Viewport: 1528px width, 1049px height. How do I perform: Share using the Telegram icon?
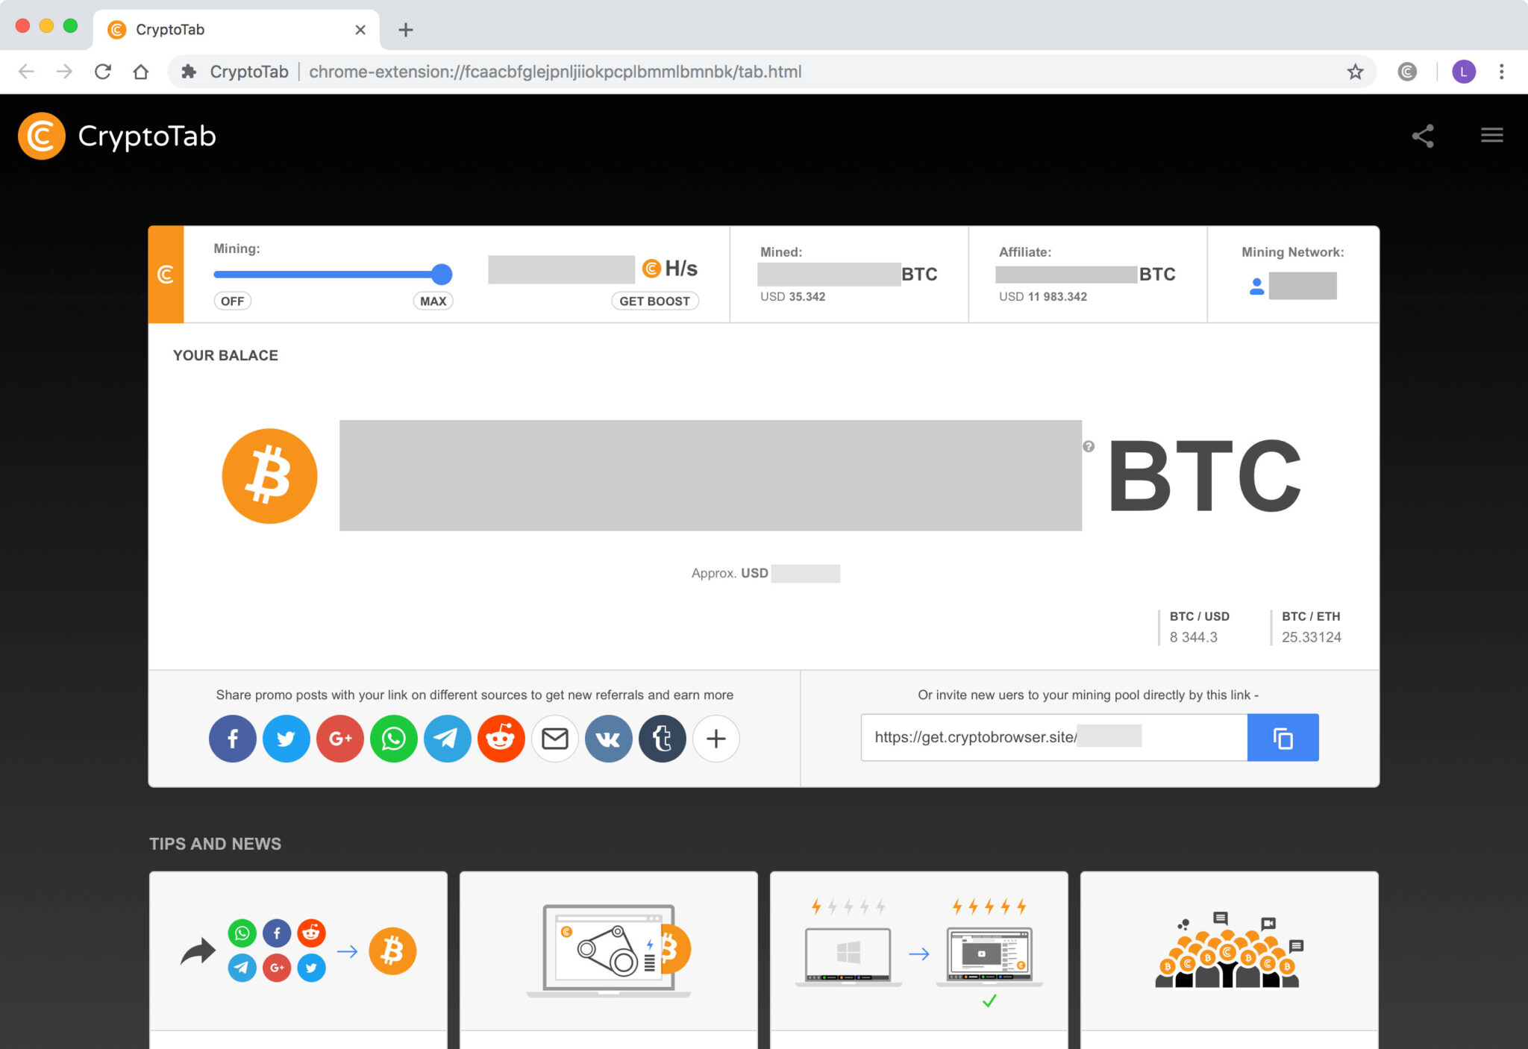447,739
